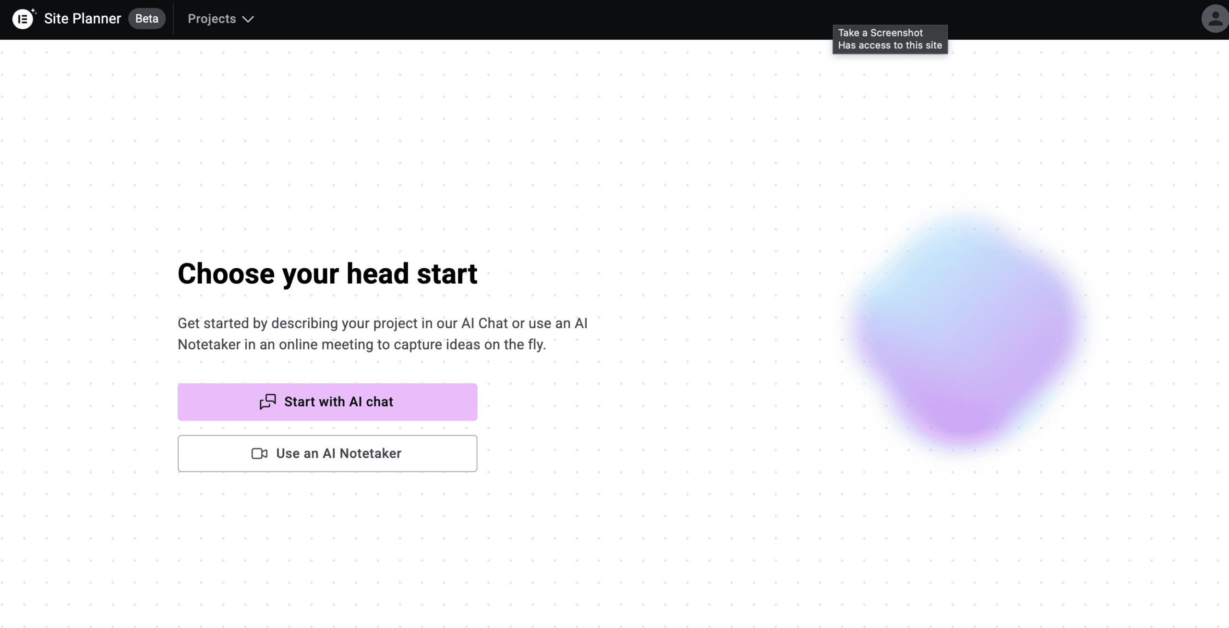Click the Choose your head start heading

coord(327,274)
